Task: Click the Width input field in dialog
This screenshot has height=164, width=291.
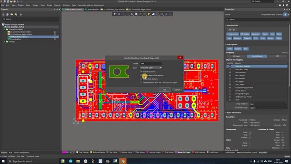Action: pos(151,64)
